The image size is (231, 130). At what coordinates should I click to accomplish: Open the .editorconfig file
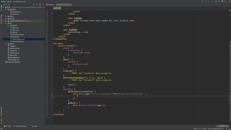click(x=13, y=48)
